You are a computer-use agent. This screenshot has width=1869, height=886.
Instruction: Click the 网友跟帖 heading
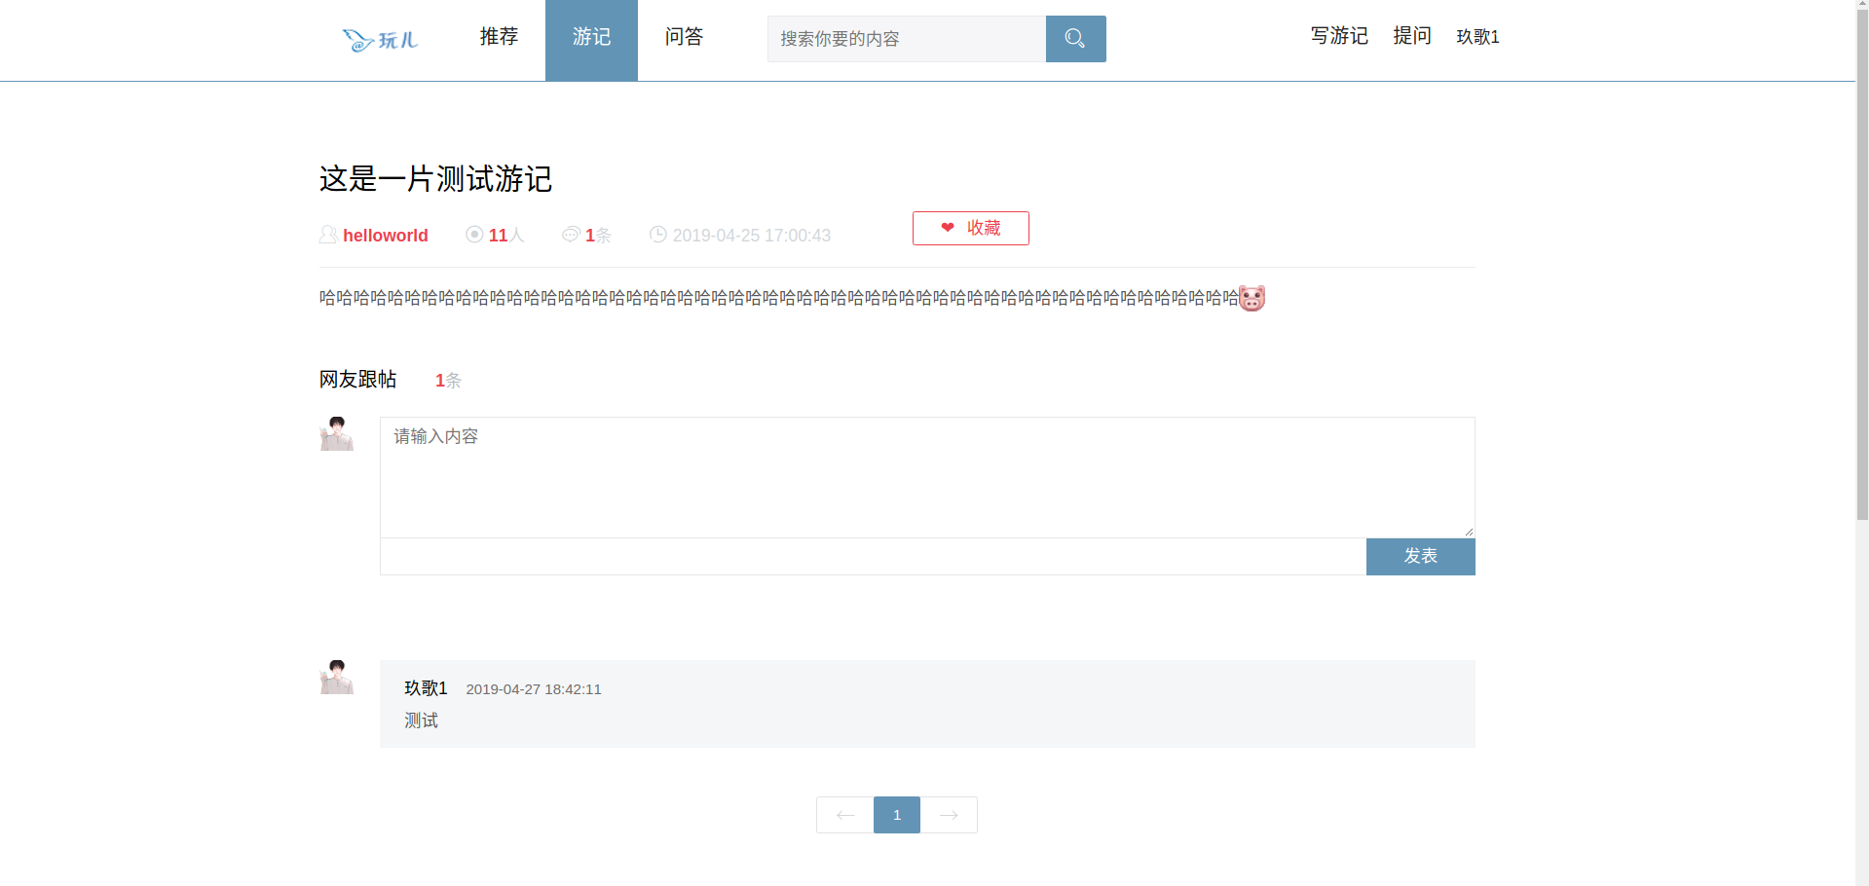(357, 380)
